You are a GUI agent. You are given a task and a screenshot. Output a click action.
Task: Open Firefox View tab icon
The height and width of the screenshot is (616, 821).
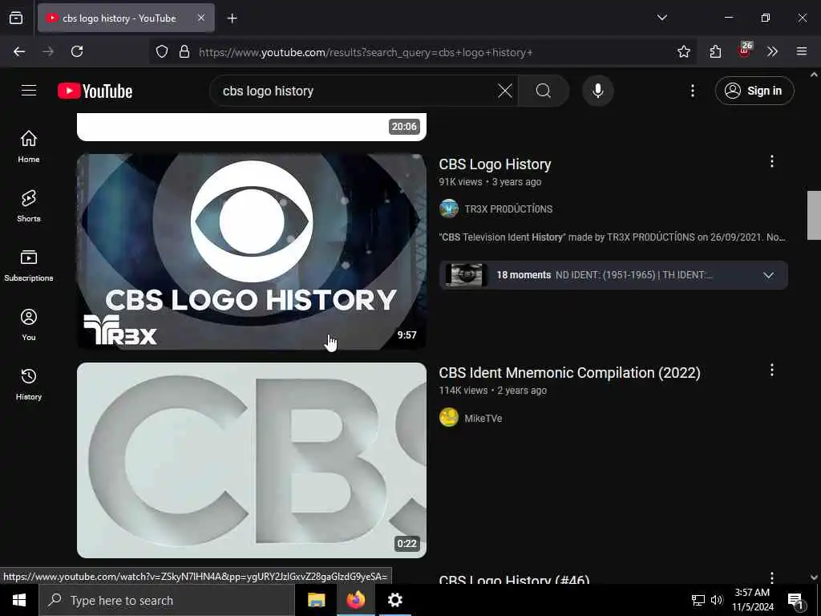(x=16, y=18)
